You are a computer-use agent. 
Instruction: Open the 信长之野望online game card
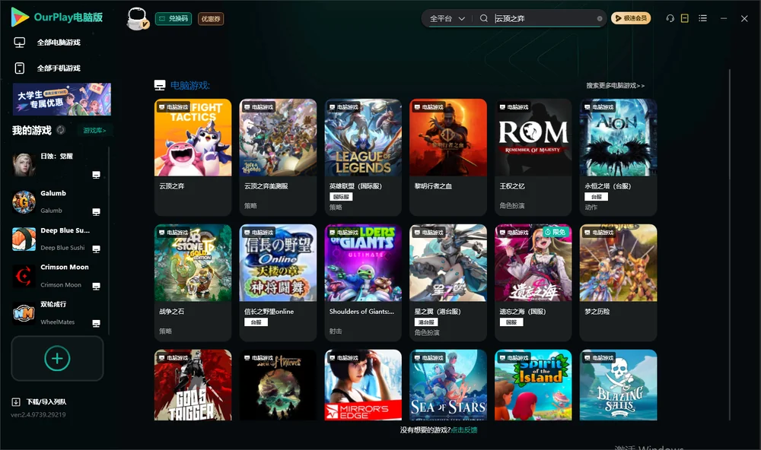point(278,283)
